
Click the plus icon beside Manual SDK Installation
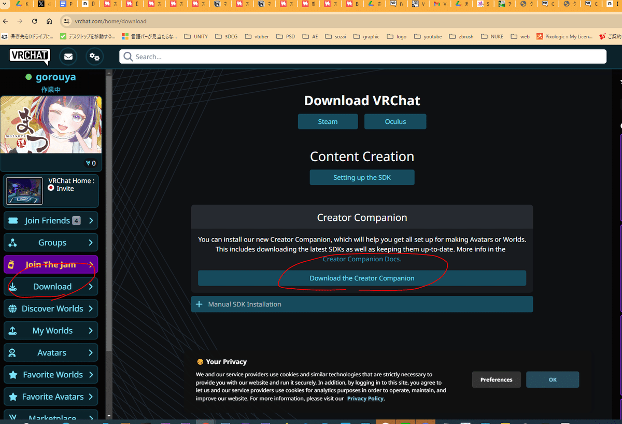coord(199,304)
